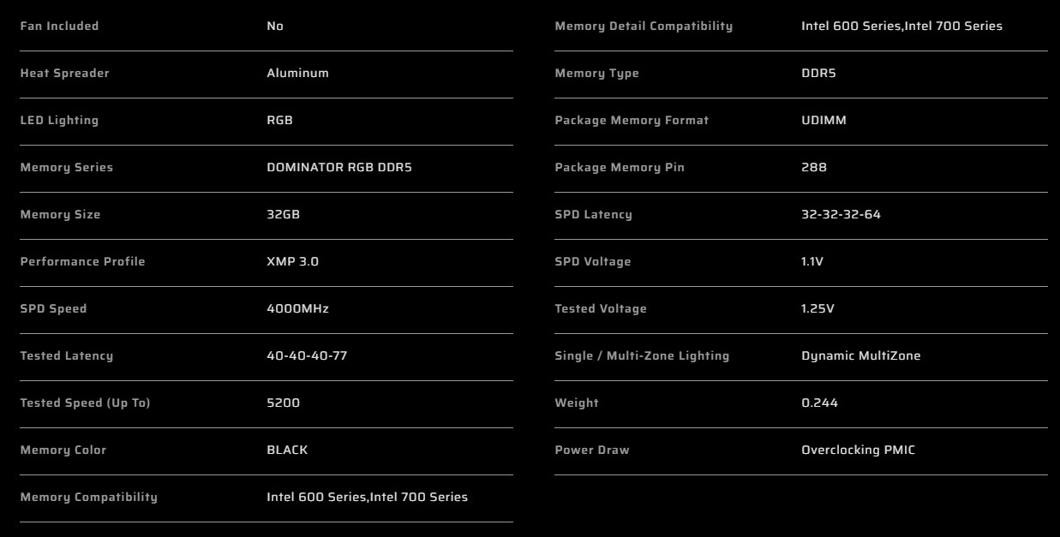The width and height of the screenshot is (1060, 537).
Task: Click the Fan Included label
Action: pos(59,26)
